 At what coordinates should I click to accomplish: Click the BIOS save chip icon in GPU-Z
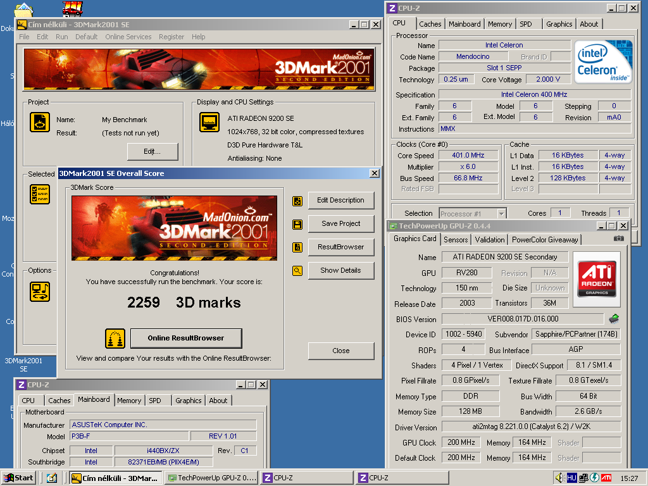tap(614, 319)
